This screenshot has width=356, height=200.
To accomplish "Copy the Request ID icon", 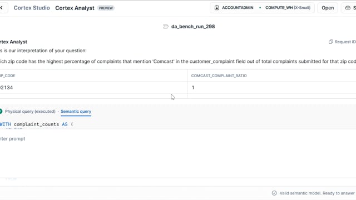I will point(331,42).
